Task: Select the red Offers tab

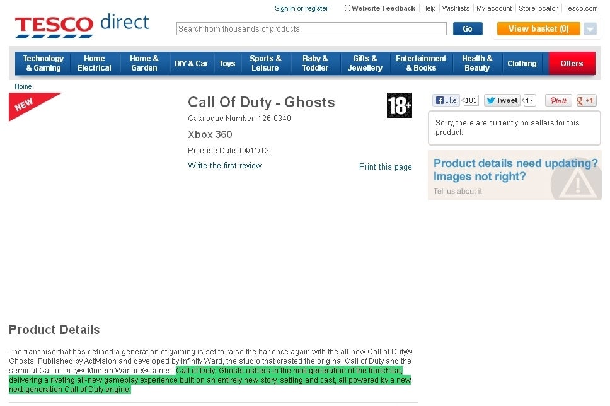Action: pyautogui.click(x=572, y=63)
